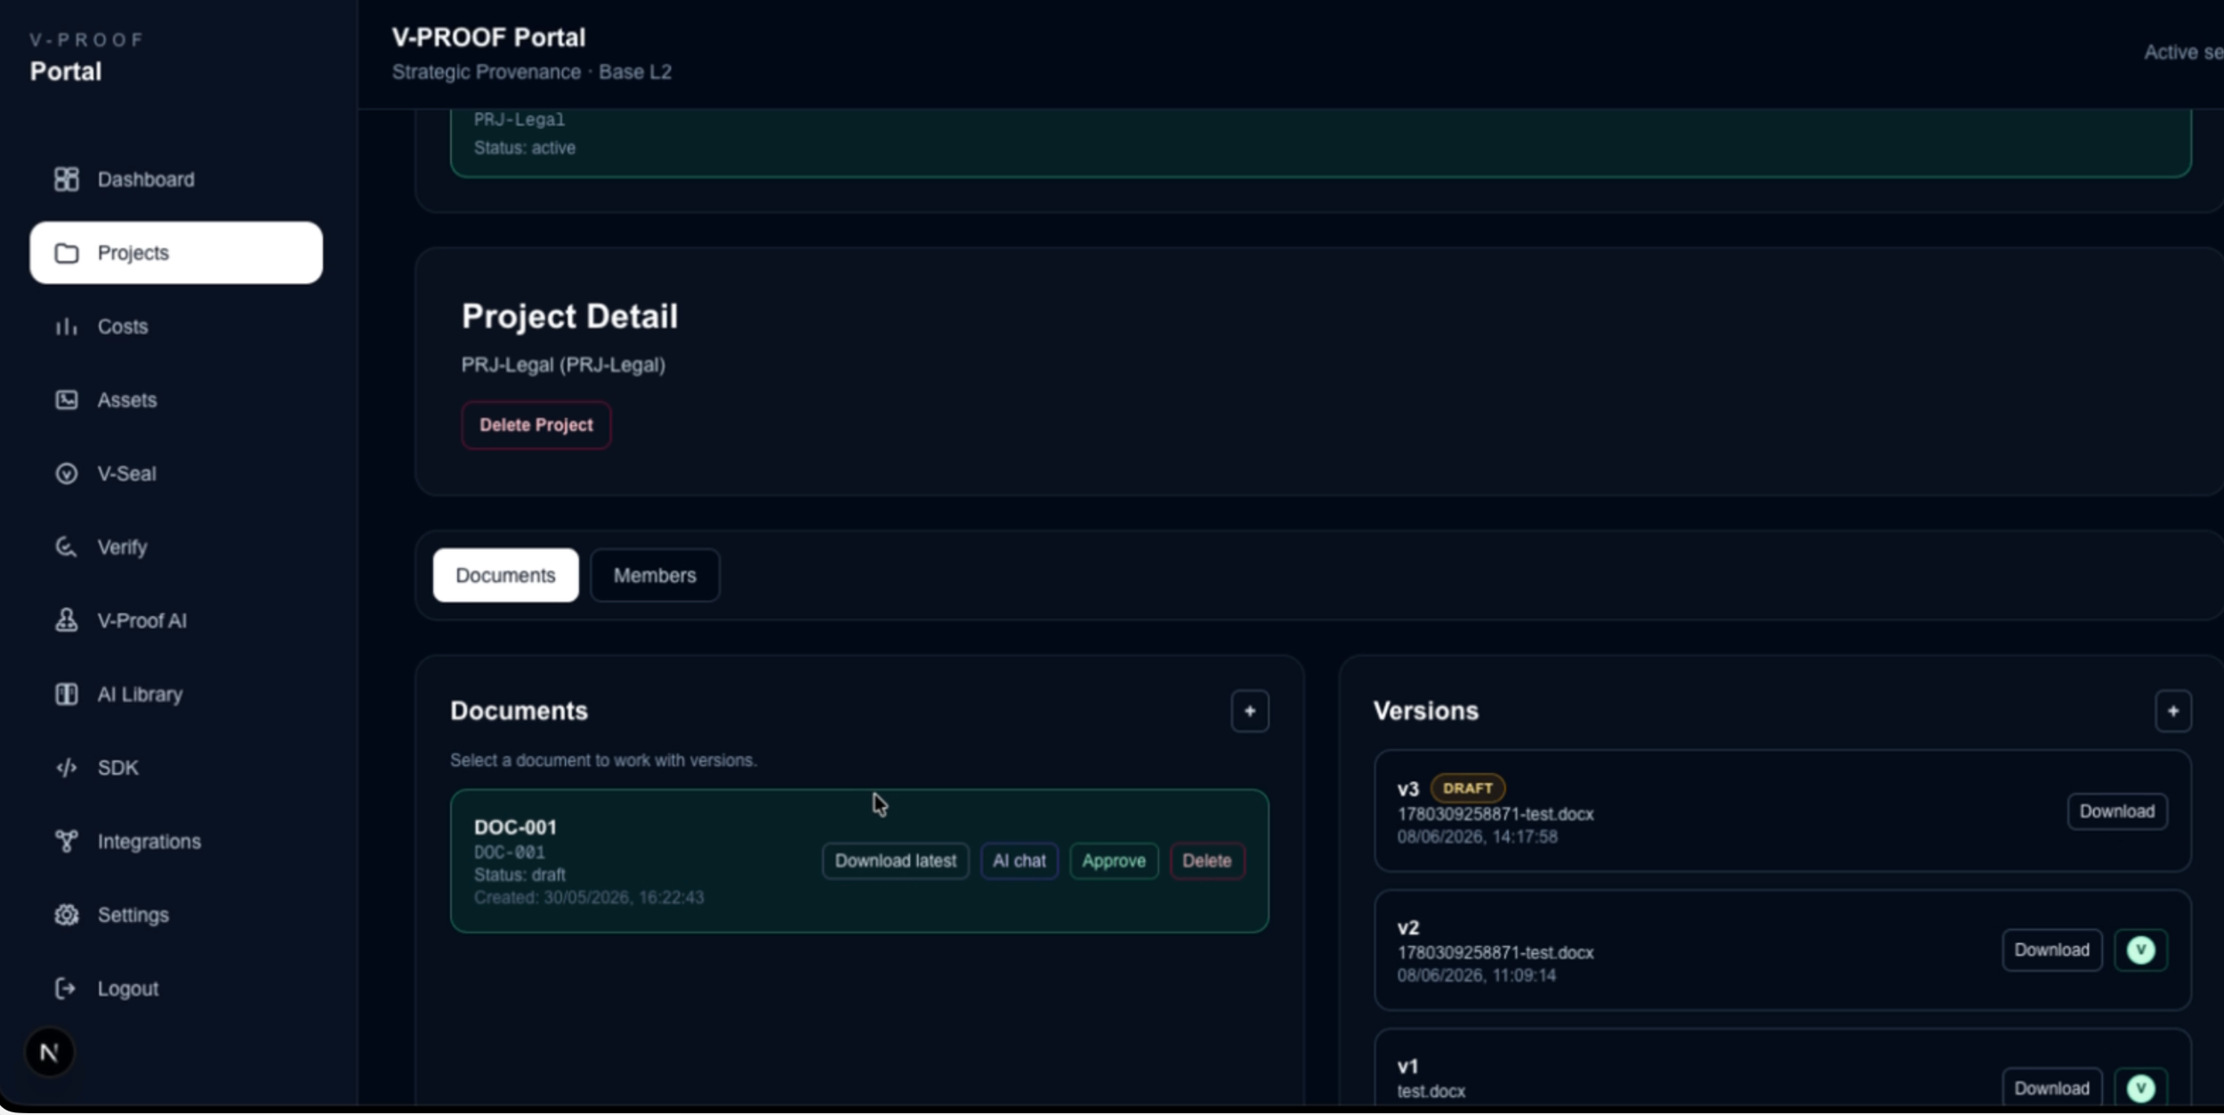Go to Assets in sidebar

tap(176, 400)
